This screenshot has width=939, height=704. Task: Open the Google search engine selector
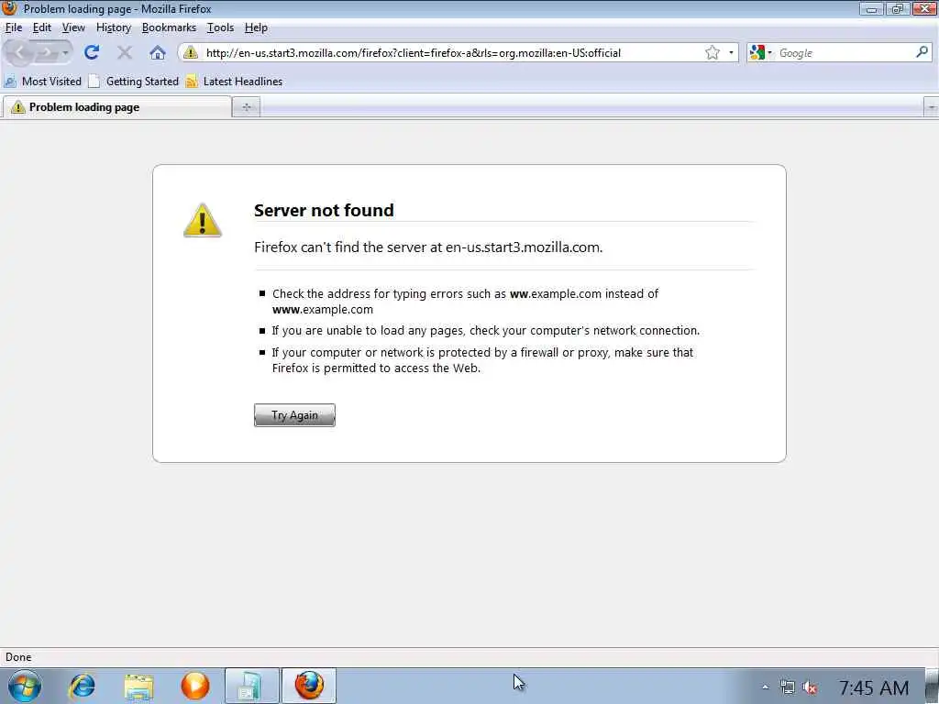tap(760, 52)
